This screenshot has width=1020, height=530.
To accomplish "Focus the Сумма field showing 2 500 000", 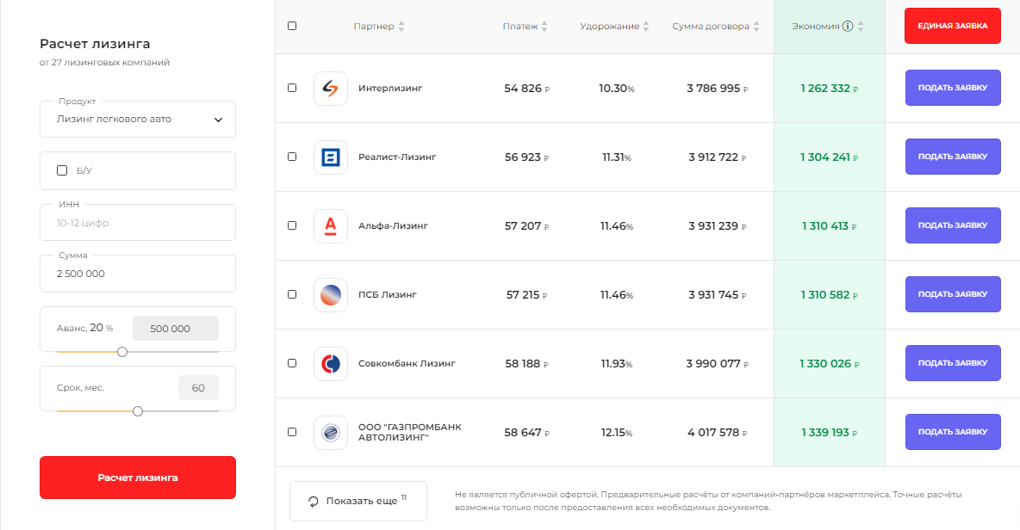I will coord(138,274).
